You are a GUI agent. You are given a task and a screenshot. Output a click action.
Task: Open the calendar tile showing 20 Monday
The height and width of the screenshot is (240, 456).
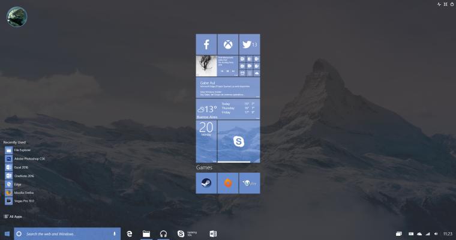click(206, 142)
